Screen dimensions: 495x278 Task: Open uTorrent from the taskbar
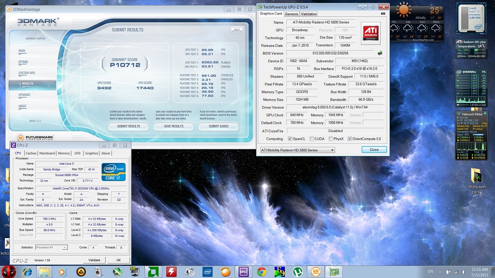pos(297,272)
